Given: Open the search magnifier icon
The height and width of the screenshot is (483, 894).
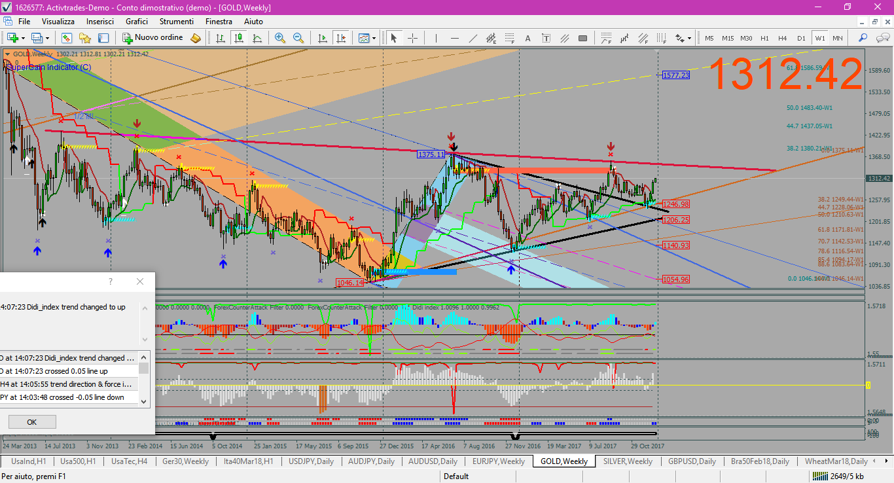Looking at the screenshot, I should click(x=863, y=38).
